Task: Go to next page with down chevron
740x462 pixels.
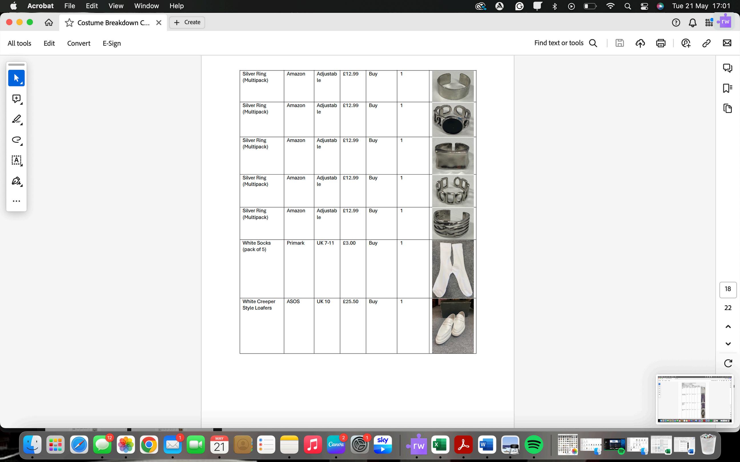Action: tap(728, 344)
